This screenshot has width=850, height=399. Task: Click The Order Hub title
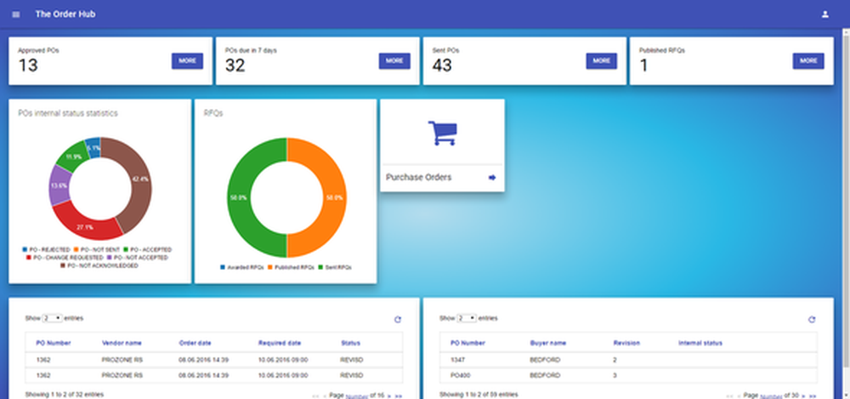coord(65,14)
